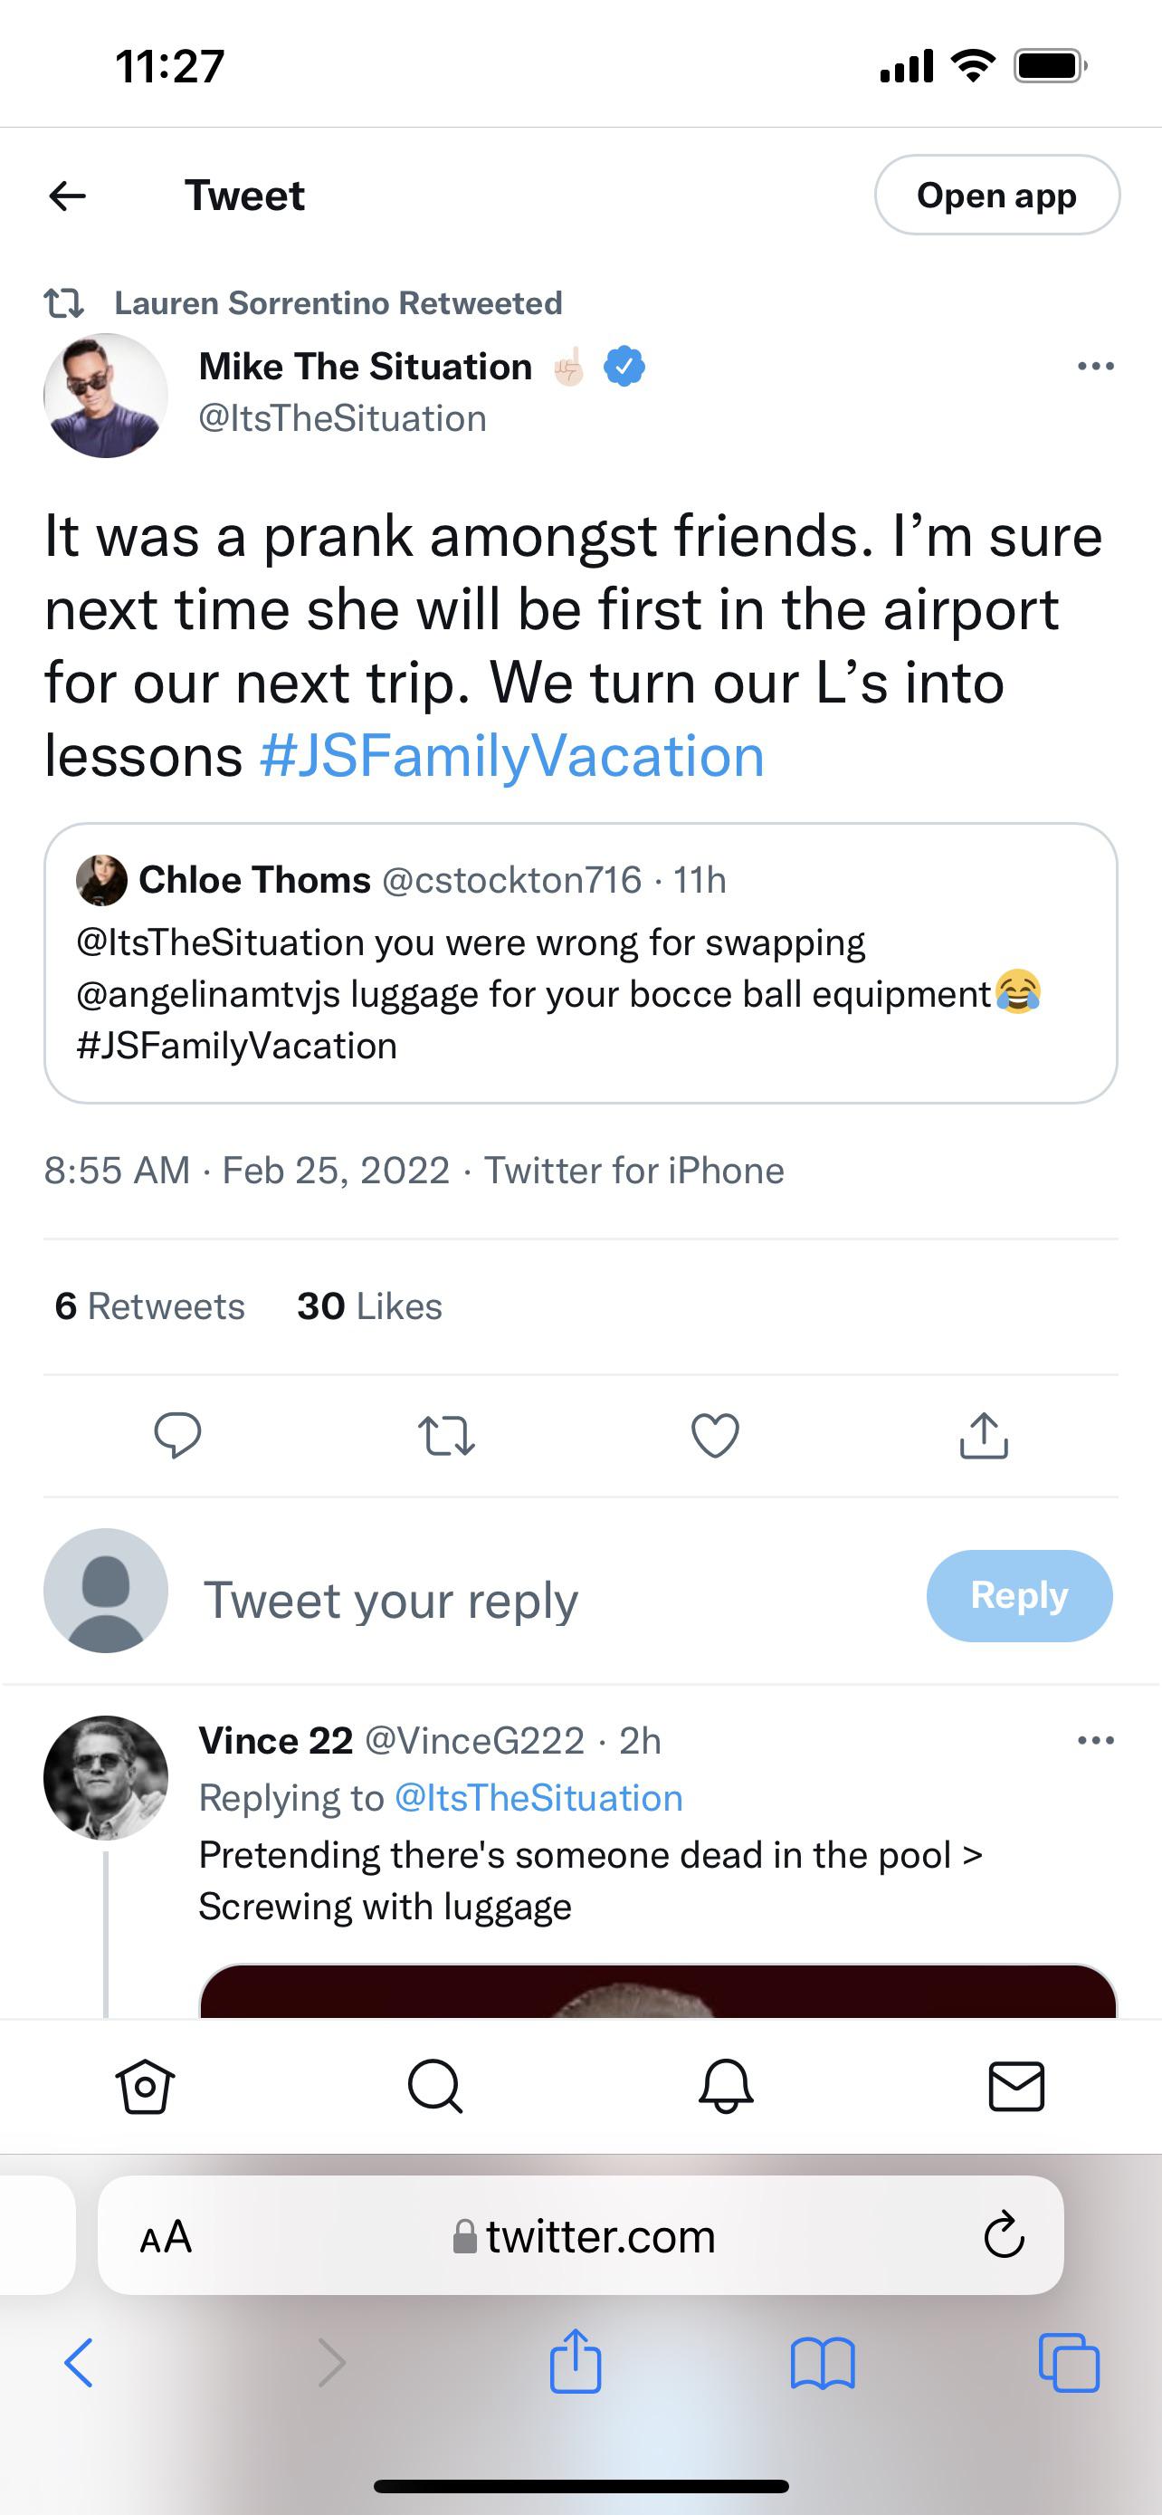Open Twitter search tab
Image resolution: width=1162 pixels, height=2515 pixels.
434,2087
